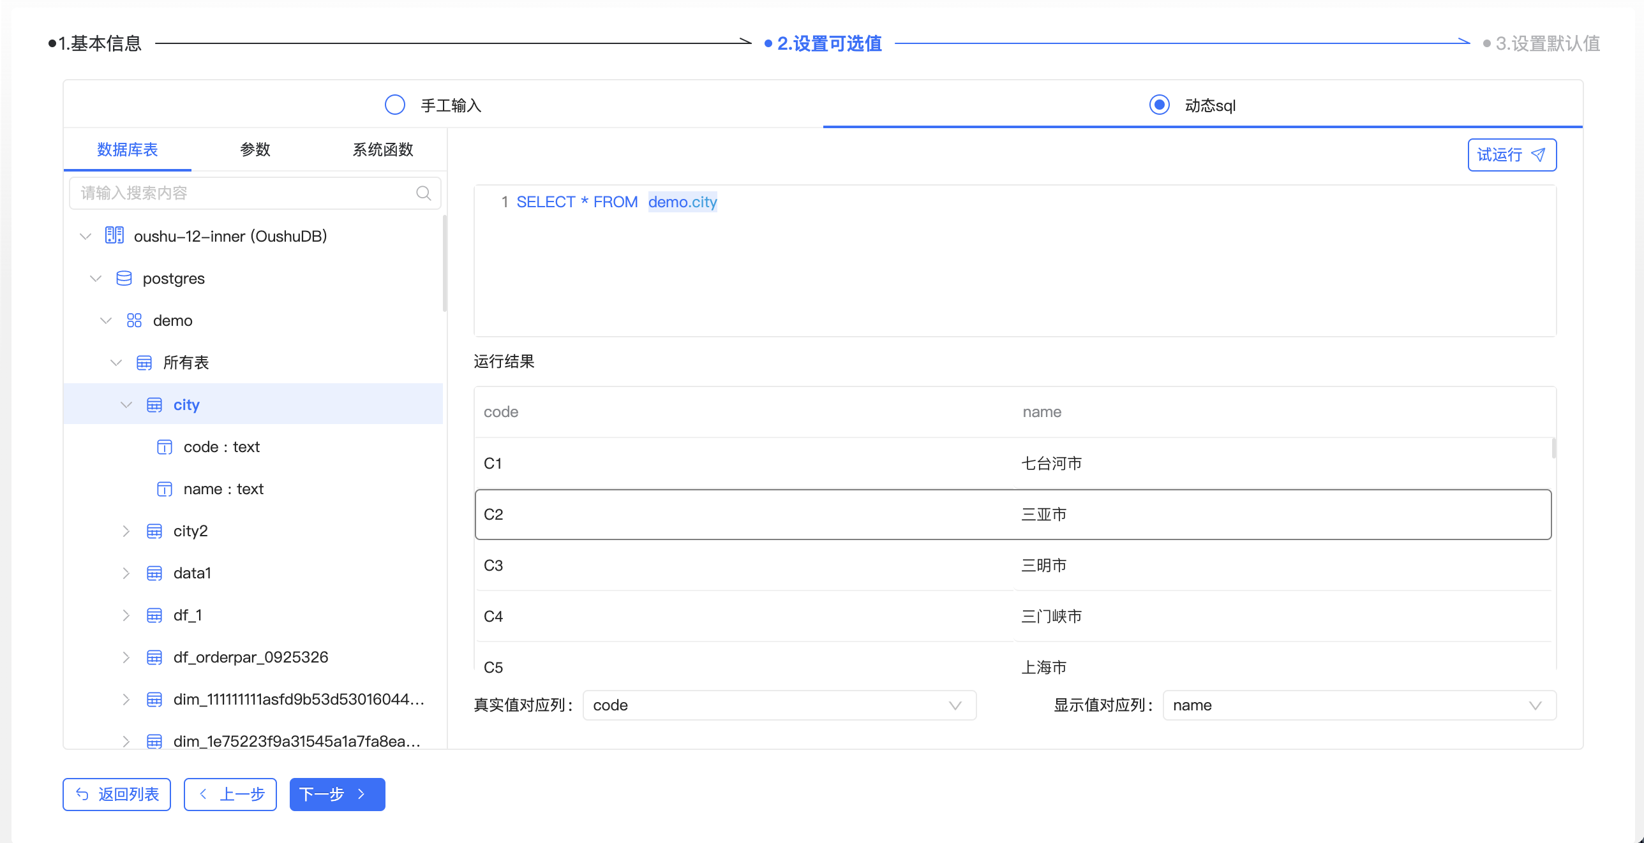Click right chevron icon in 下一步
This screenshot has width=1644, height=843.
point(362,794)
